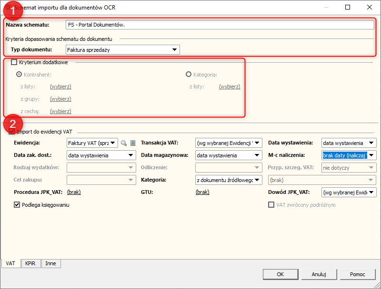
Task: Select the Kategoria radio button
Action: tap(189, 75)
